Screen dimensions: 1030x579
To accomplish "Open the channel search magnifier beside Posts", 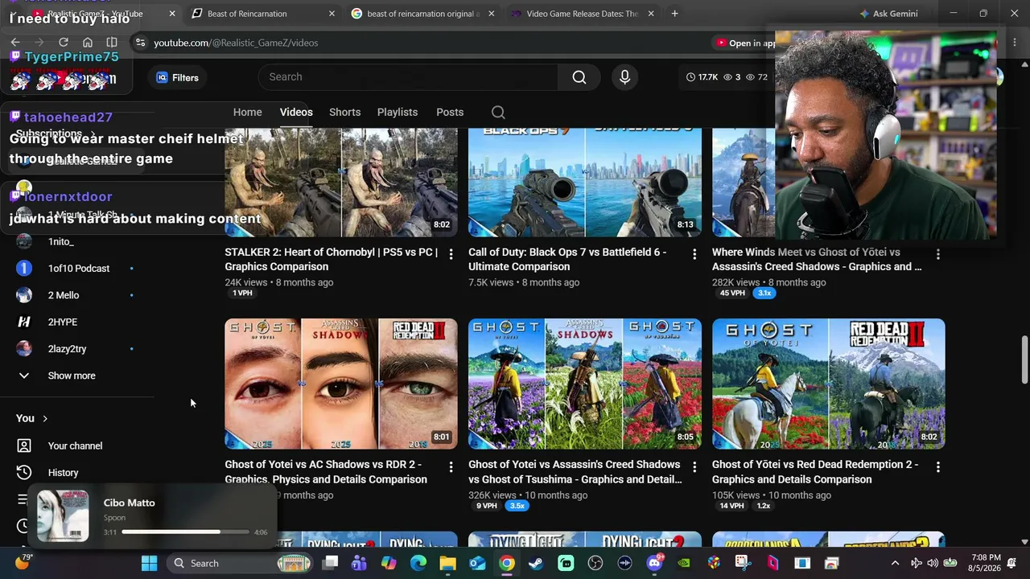I will (x=498, y=113).
